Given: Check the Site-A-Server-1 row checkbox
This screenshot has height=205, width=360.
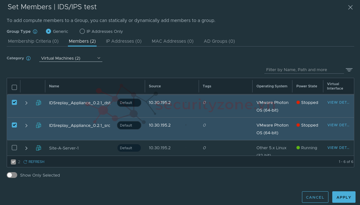Looking at the screenshot, I should coord(14,148).
